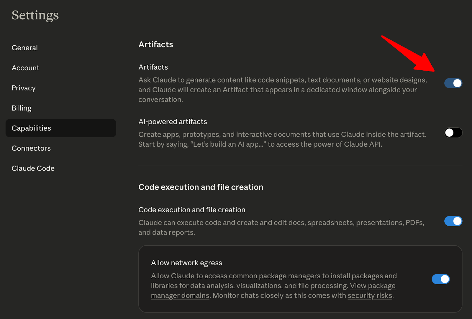Click the Artifacts section header
This screenshot has width=472, height=319.
[155, 44]
